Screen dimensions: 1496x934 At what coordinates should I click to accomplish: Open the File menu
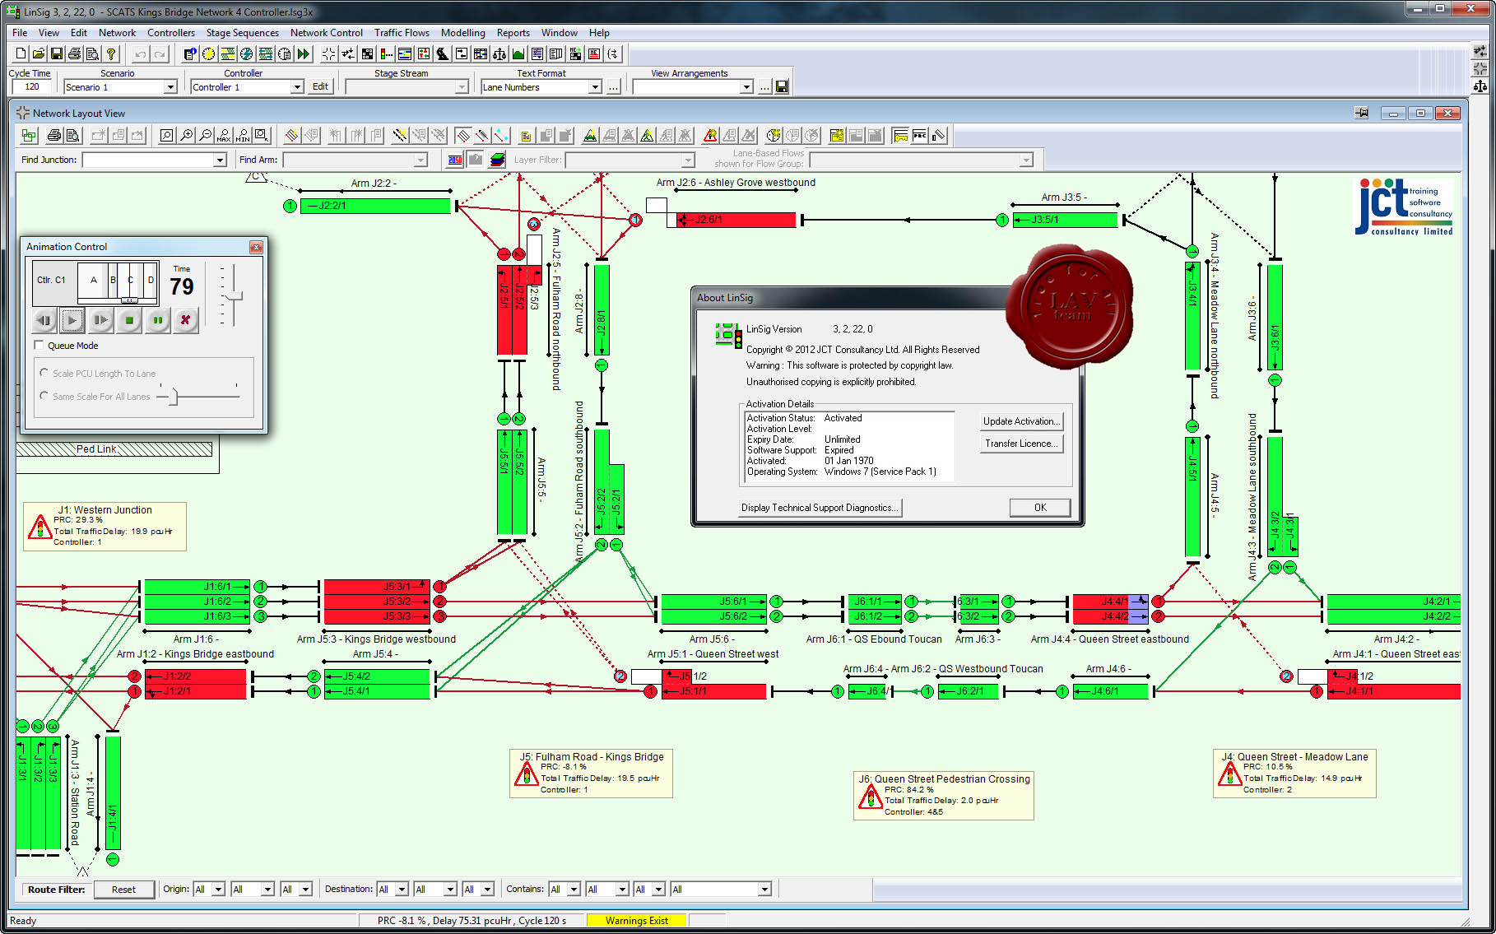pos(20,33)
